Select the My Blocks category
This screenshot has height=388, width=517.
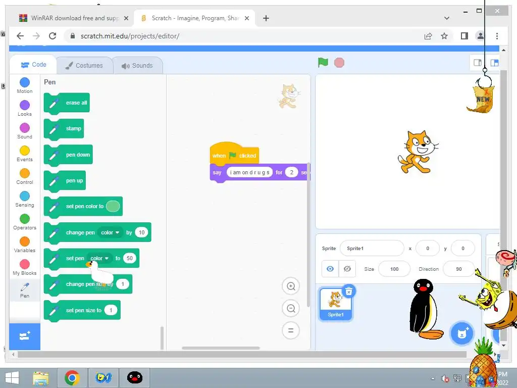click(x=25, y=268)
